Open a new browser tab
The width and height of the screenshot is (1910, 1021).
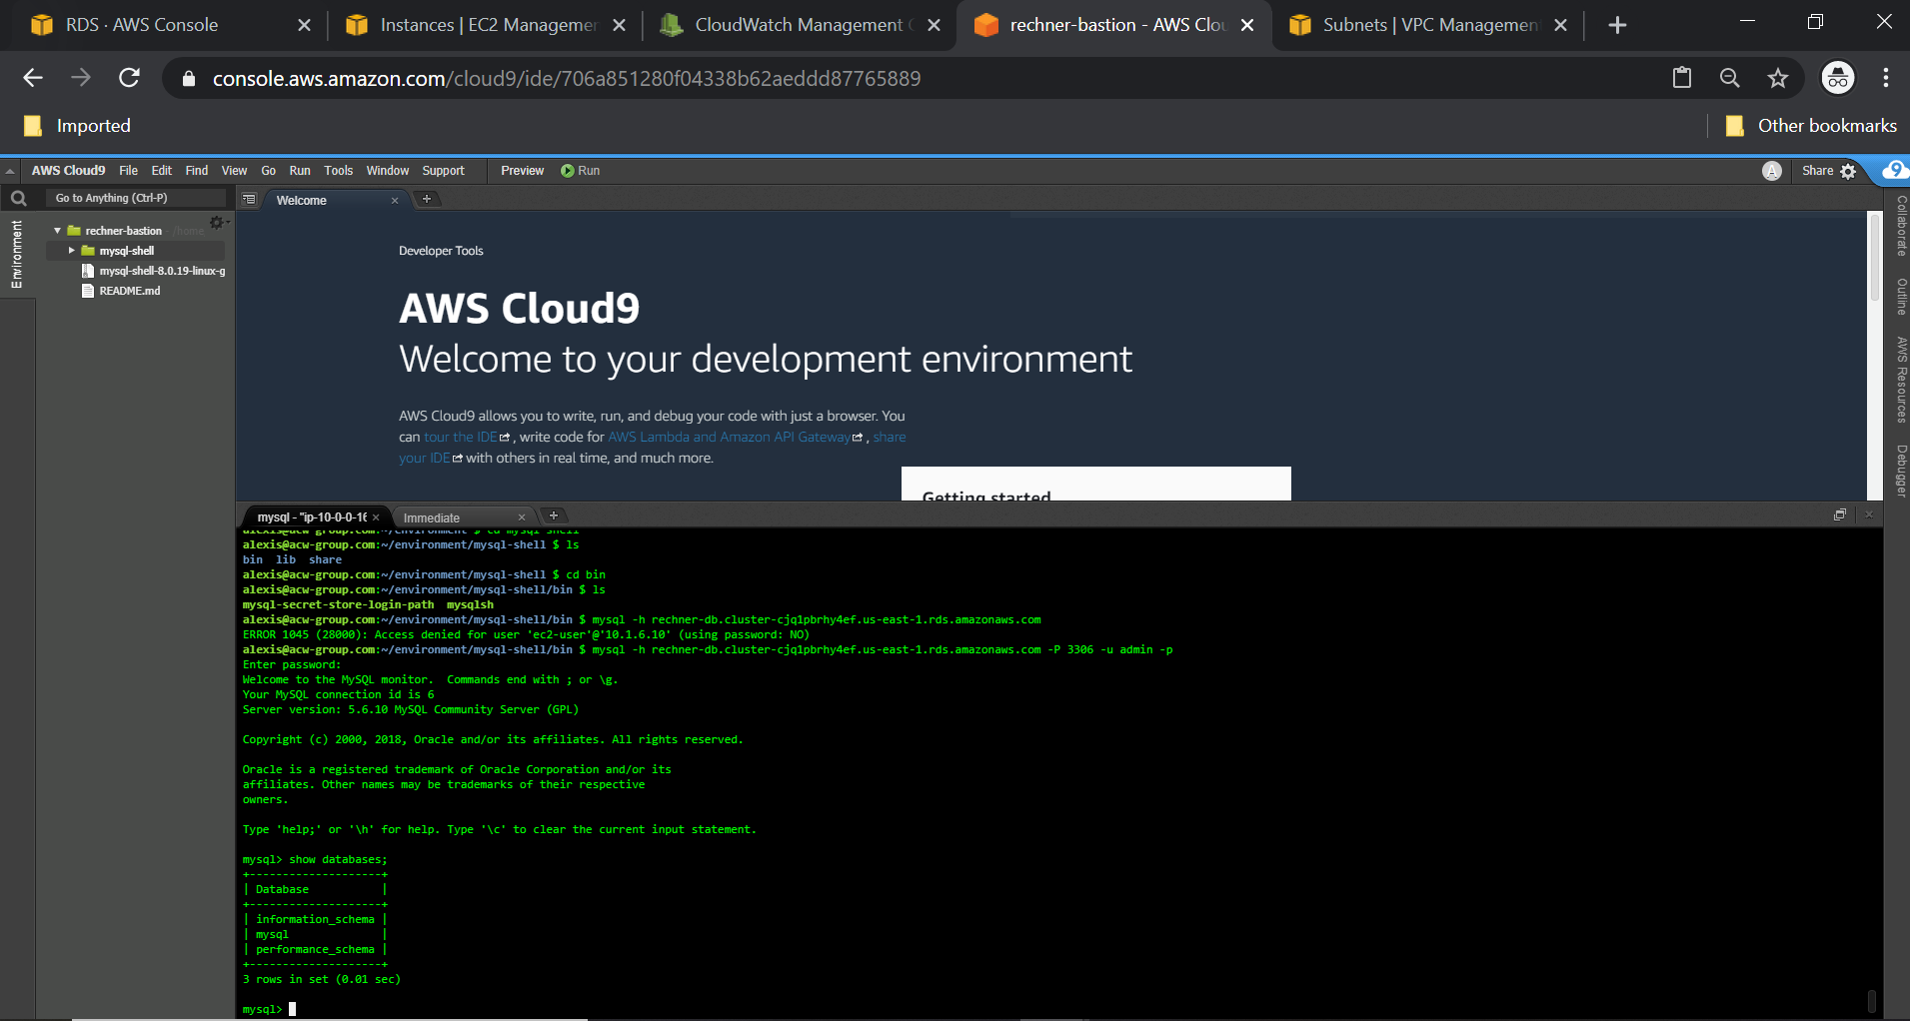pos(1617,25)
